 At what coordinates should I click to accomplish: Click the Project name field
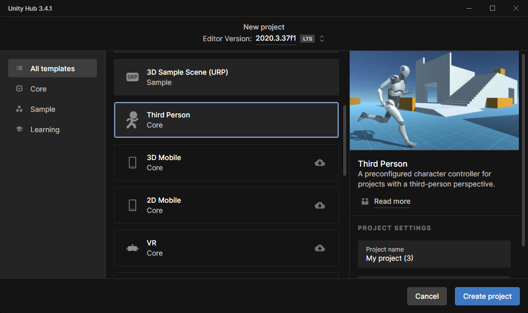[434, 254]
